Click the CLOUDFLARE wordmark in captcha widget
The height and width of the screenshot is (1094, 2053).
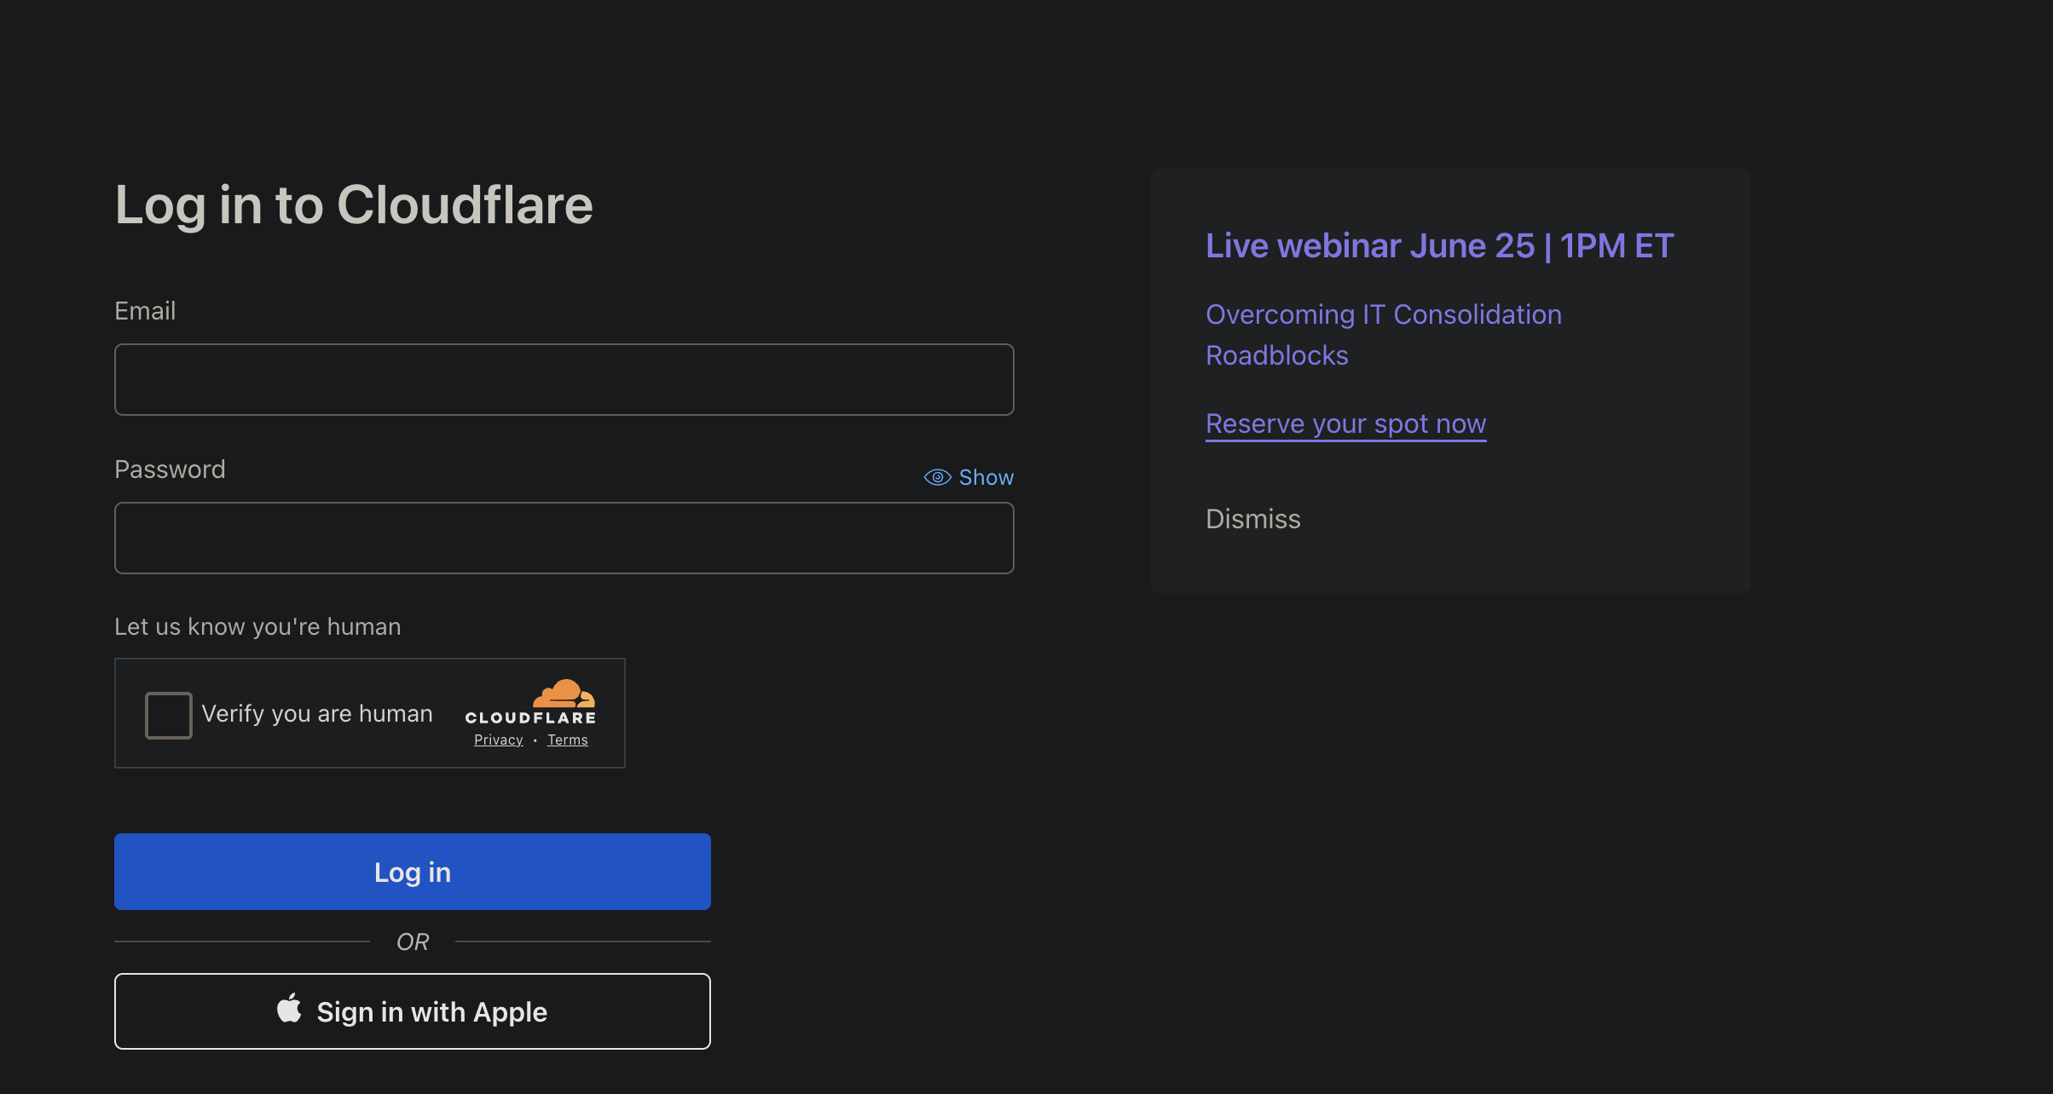click(529, 717)
